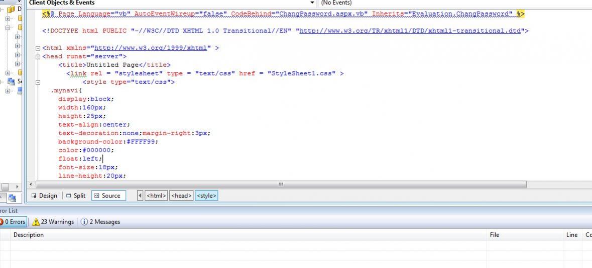
Task: Collapse the <style> code outline region
Action: coord(38,82)
